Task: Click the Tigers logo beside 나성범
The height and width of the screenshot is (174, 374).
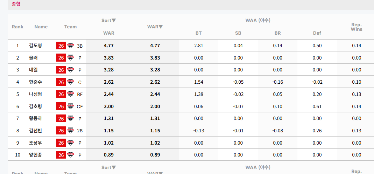Action: click(70, 94)
